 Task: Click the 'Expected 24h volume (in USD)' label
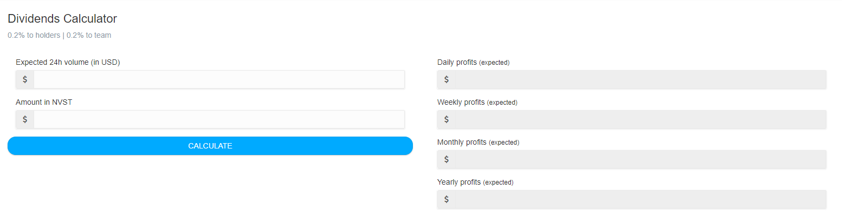[x=68, y=62]
